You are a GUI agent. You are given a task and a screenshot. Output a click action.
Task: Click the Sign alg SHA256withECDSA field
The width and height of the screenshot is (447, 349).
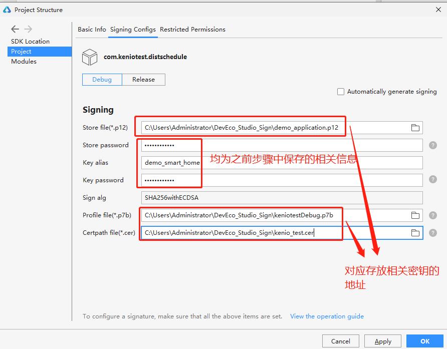tap(282, 198)
